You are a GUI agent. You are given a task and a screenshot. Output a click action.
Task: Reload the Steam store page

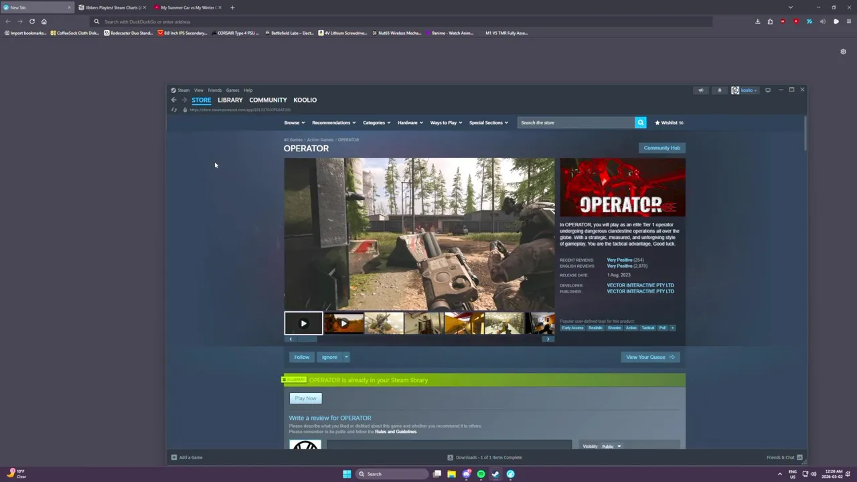pyautogui.click(x=174, y=110)
